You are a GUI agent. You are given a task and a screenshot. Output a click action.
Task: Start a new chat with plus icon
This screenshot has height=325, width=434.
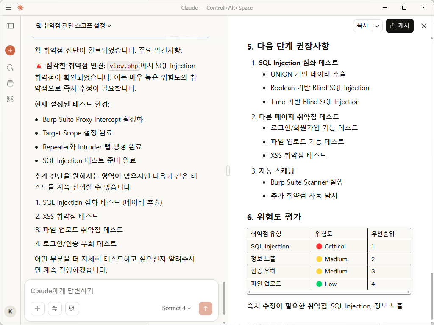click(x=10, y=50)
